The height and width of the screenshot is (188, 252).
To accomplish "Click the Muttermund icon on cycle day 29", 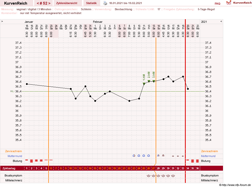I will [x=163, y=156].
